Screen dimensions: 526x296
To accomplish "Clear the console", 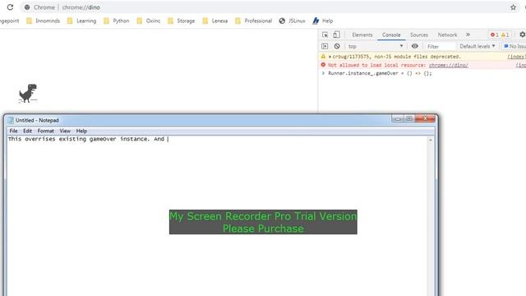I will (x=337, y=46).
